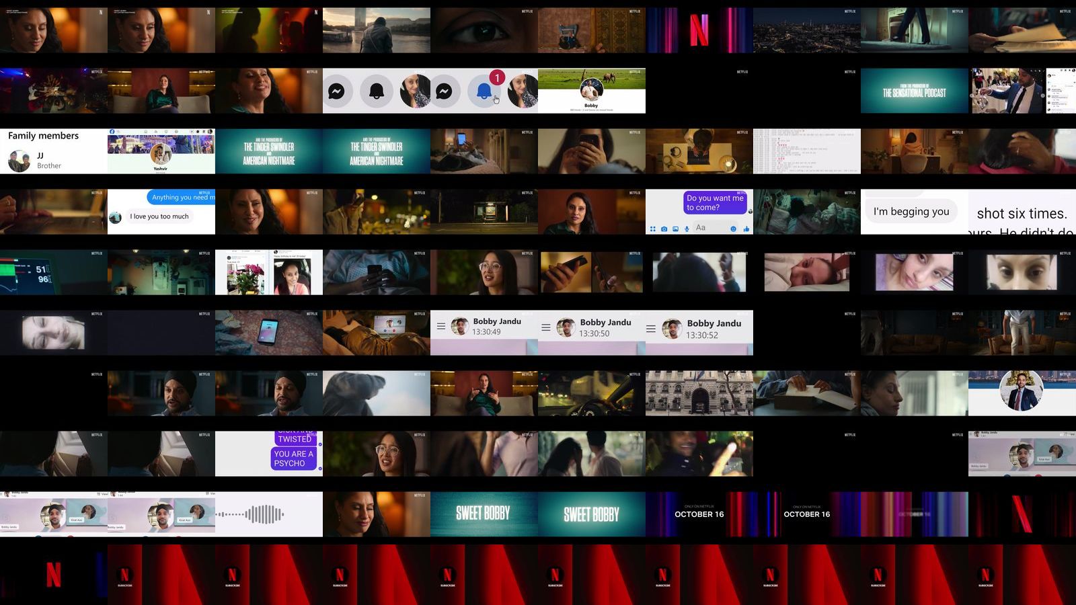Viewport: 1076px width, 605px height.
Task: Click the 'Anything you need' blue message bubble
Action: click(x=182, y=197)
